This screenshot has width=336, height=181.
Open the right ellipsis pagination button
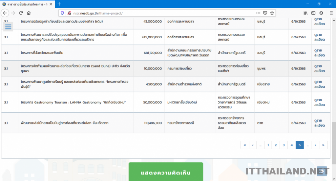click(307, 145)
